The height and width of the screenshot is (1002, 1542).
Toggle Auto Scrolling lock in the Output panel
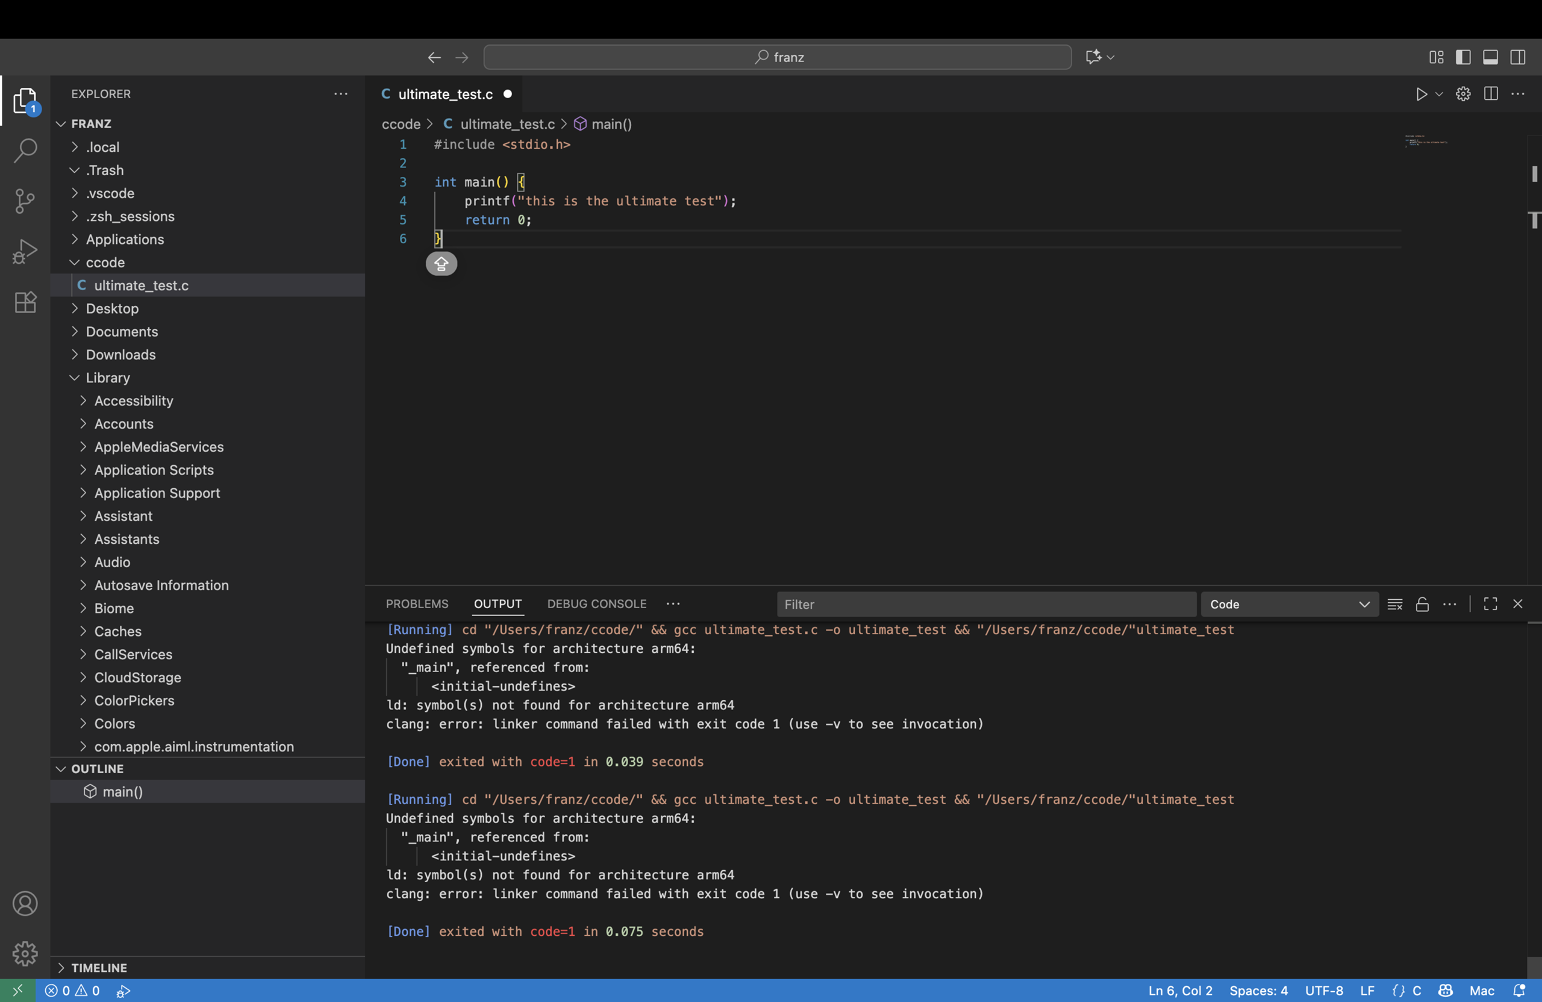pos(1422,603)
